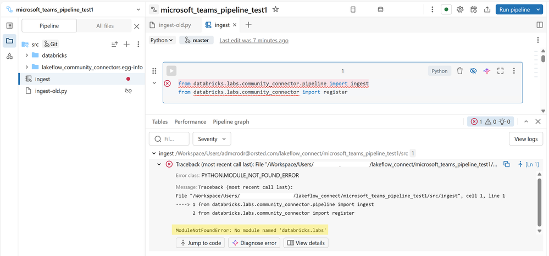Click the error and warning count filter
This screenshot has height=256, width=549.
[x=491, y=121]
